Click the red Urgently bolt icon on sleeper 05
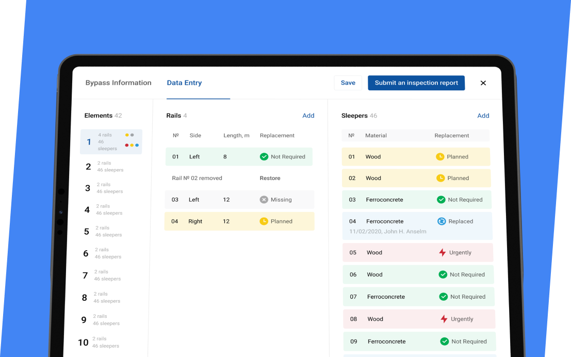Screen dimensions: 571x357 tap(442, 253)
